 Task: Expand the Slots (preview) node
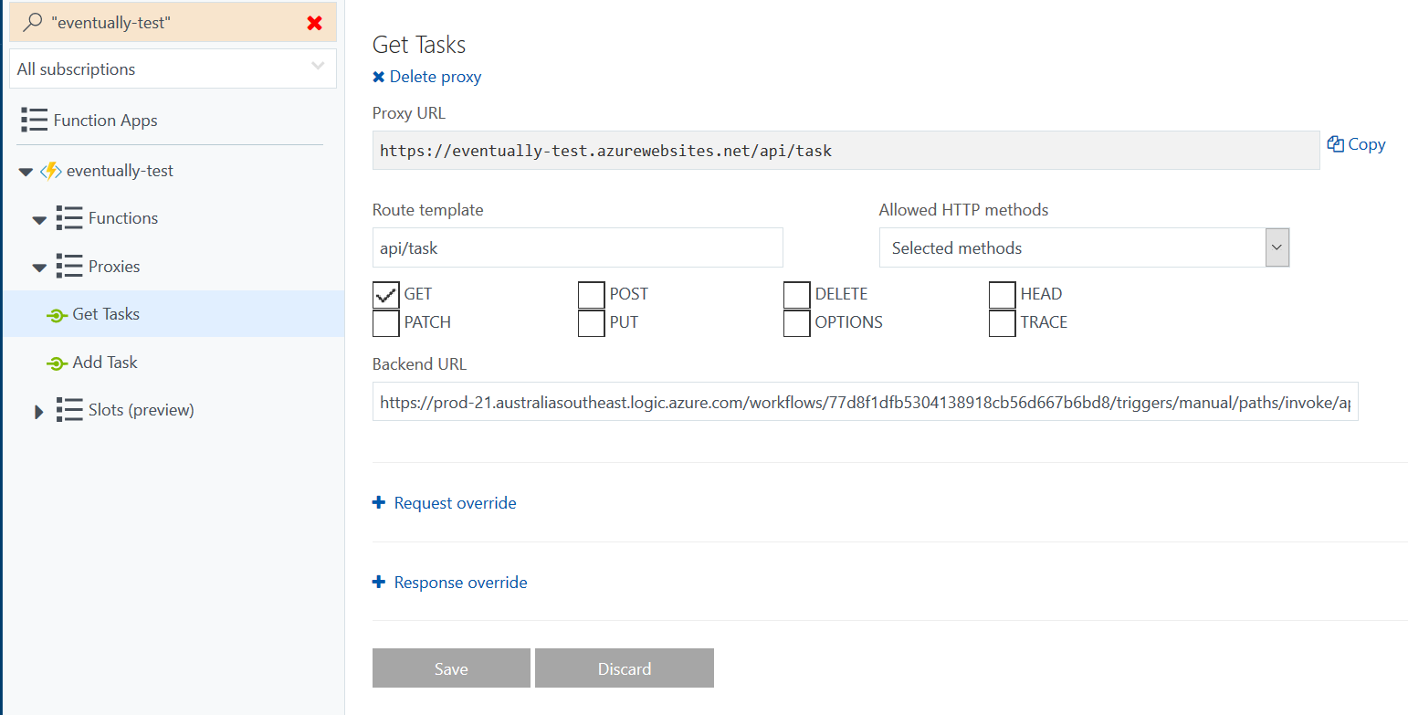(x=38, y=411)
